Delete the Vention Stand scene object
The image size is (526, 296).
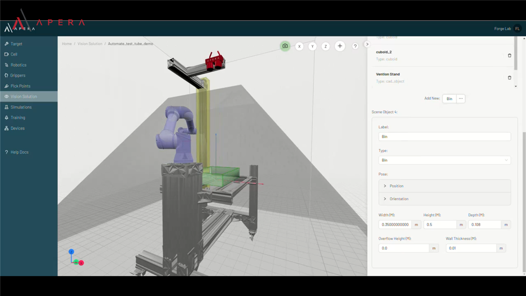point(510,78)
